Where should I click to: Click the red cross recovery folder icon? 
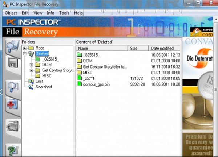point(12,105)
